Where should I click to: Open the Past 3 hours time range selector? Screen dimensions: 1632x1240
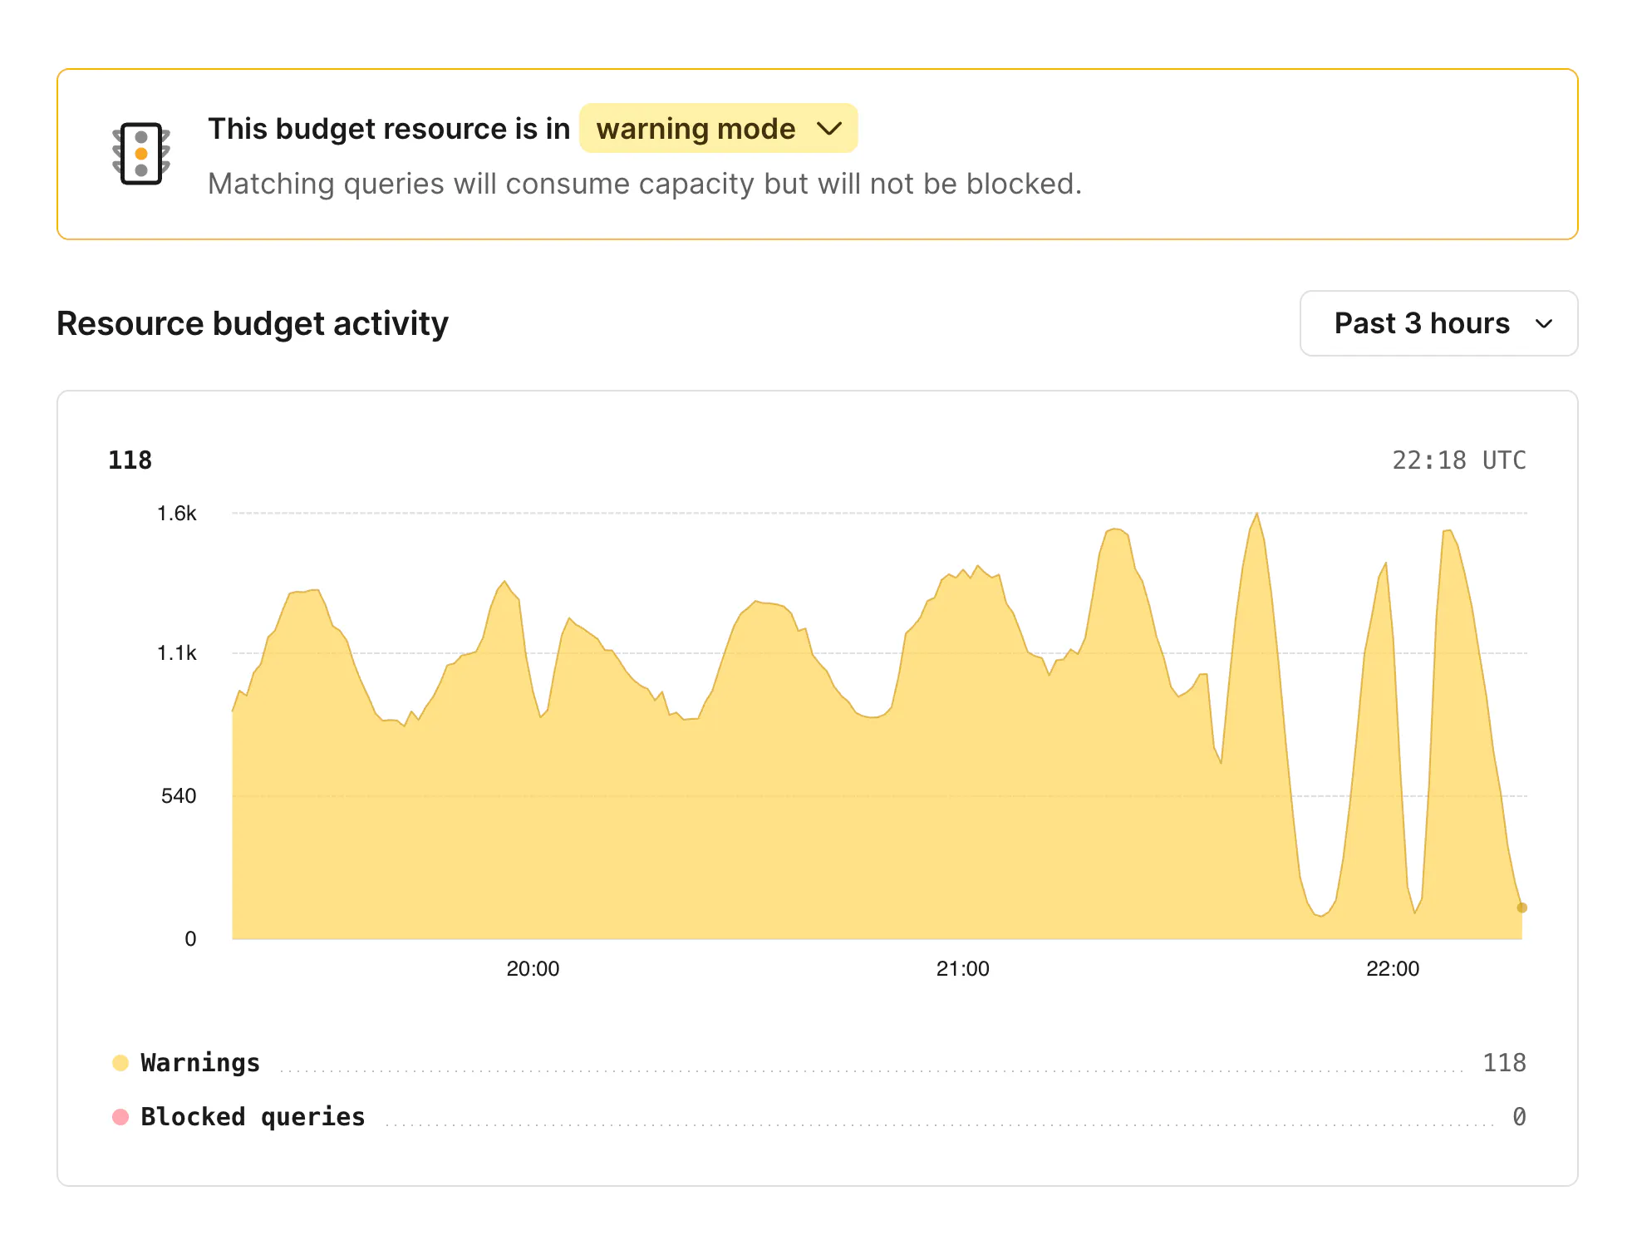(x=1438, y=323)
